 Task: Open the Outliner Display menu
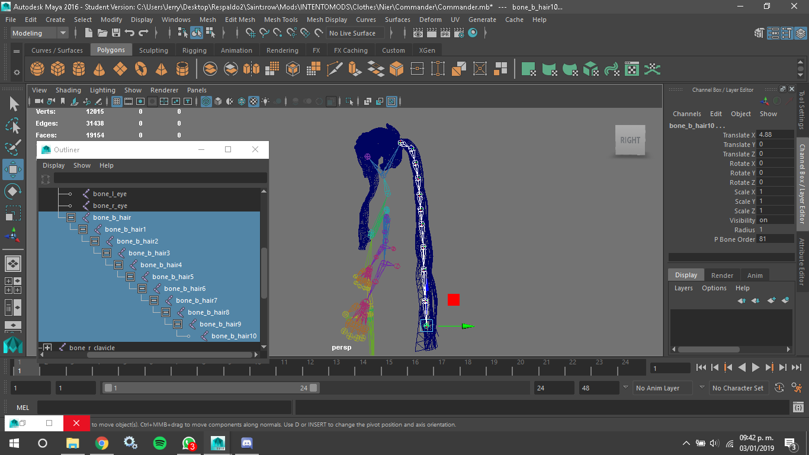[53, 165]
